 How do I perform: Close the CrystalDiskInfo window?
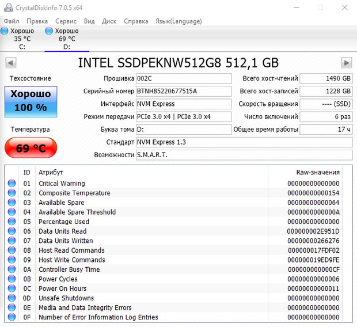click(345, 7)
